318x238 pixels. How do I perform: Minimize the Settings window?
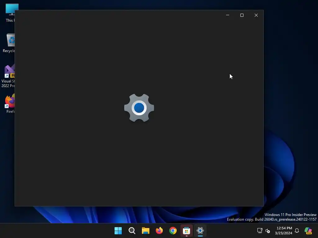[x=228, y=15]
